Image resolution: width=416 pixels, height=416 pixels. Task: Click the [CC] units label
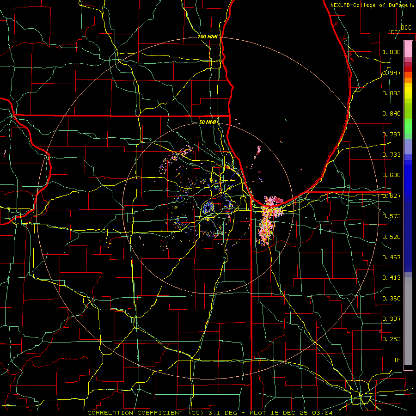tap(394, 32)
